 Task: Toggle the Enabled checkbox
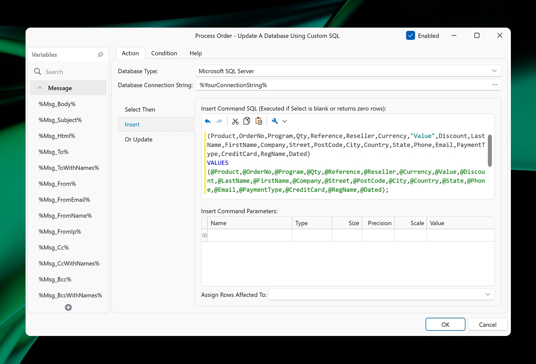[x=410, y=36]
